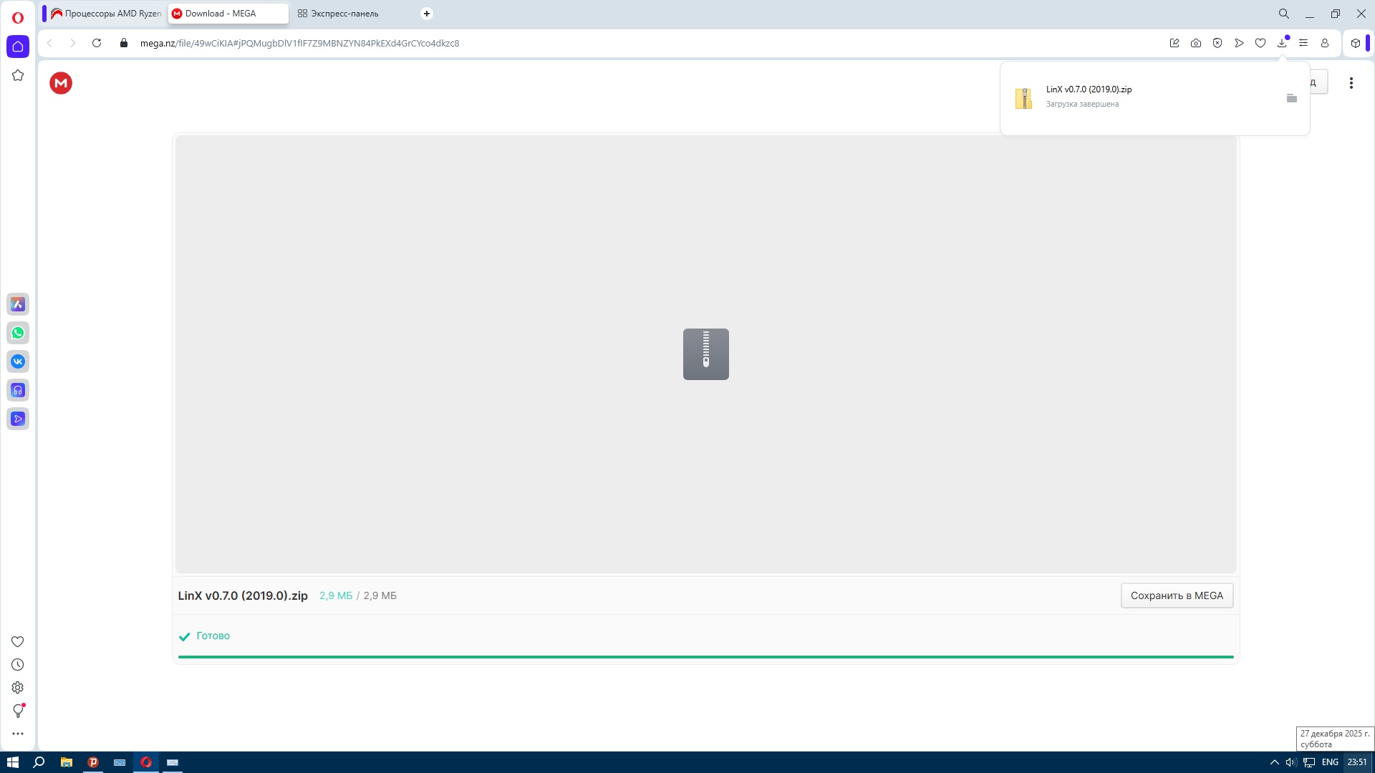Open the MEGA page options three-dot menu

[1351, 83]
